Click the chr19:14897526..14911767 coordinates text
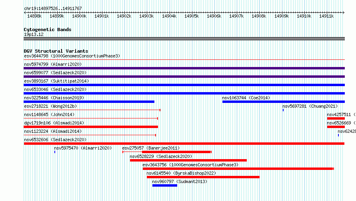 pyautogui.click(x=53, y=8)
